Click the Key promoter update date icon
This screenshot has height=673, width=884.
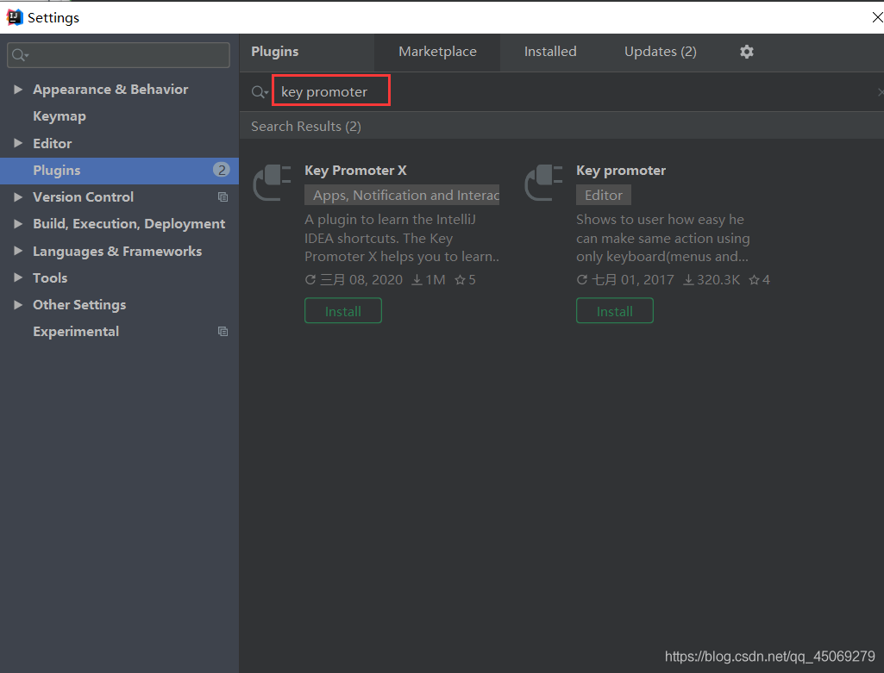(582, 280)
